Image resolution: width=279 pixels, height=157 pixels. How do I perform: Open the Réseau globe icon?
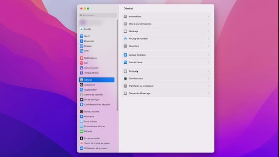(82, 46)
